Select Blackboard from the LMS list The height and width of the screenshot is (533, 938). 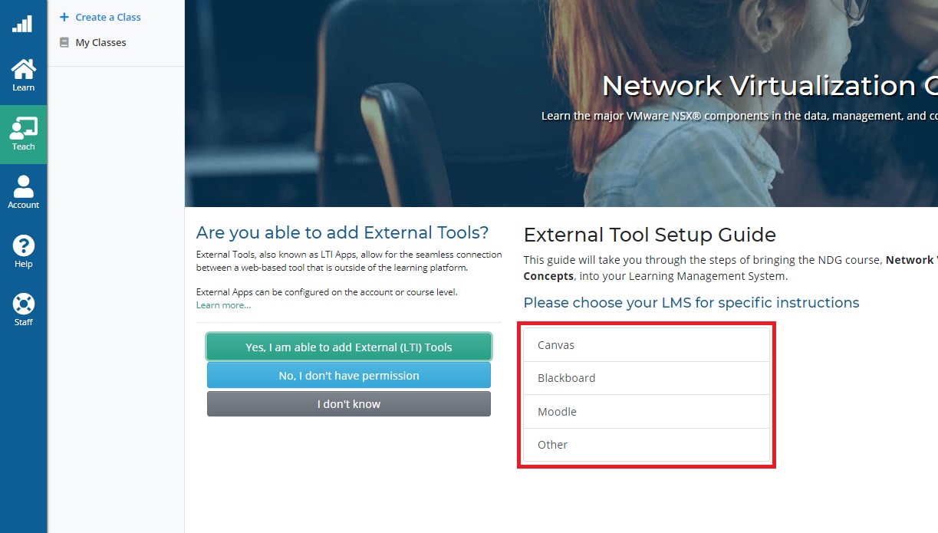[646, 378]
